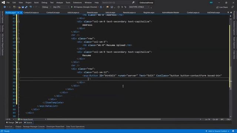This screenshot has height=133, width=237.
Task: Click the Open File folder icon
Action: coord(19,7)
